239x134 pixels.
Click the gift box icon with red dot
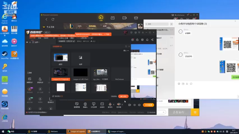132,40
